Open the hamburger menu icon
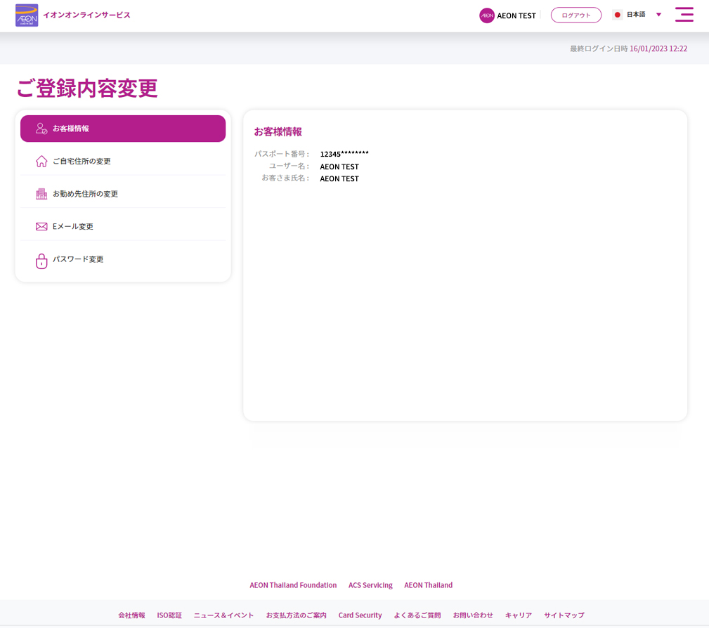Viewport: 709px width, 628px height. pos(684,15)
